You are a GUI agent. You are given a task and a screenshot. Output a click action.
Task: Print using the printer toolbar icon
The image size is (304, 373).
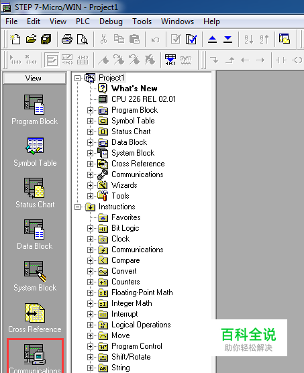67,39
